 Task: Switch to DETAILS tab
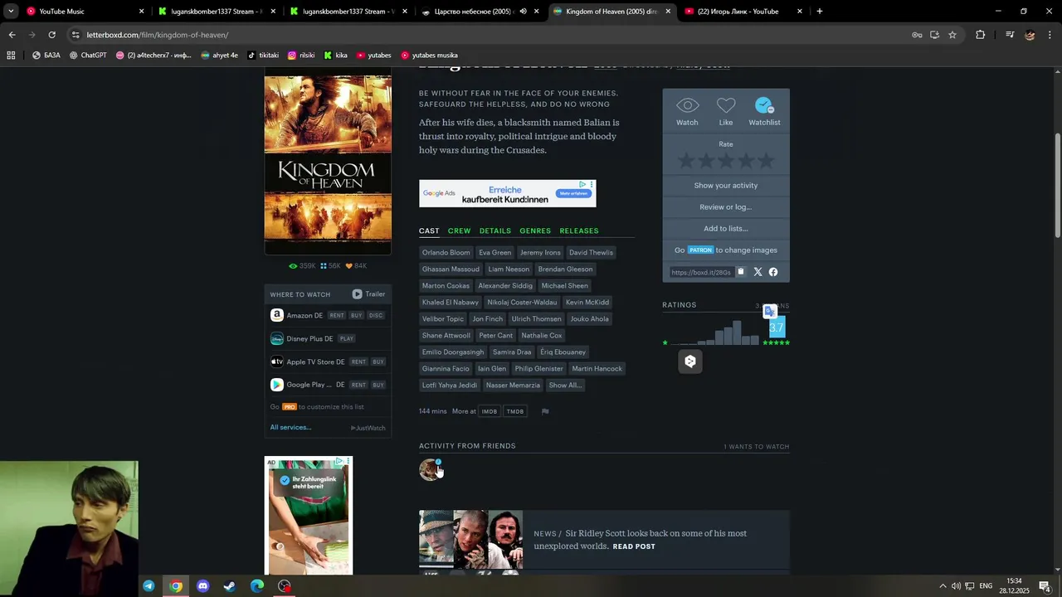pos(494,231)
